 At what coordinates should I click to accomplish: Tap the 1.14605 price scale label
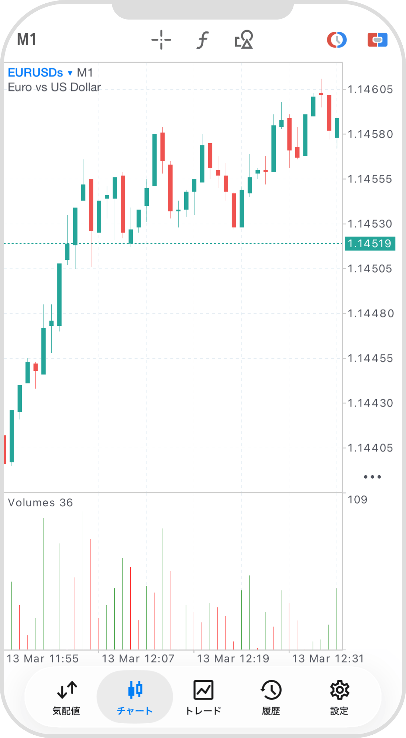pos(370,89)
